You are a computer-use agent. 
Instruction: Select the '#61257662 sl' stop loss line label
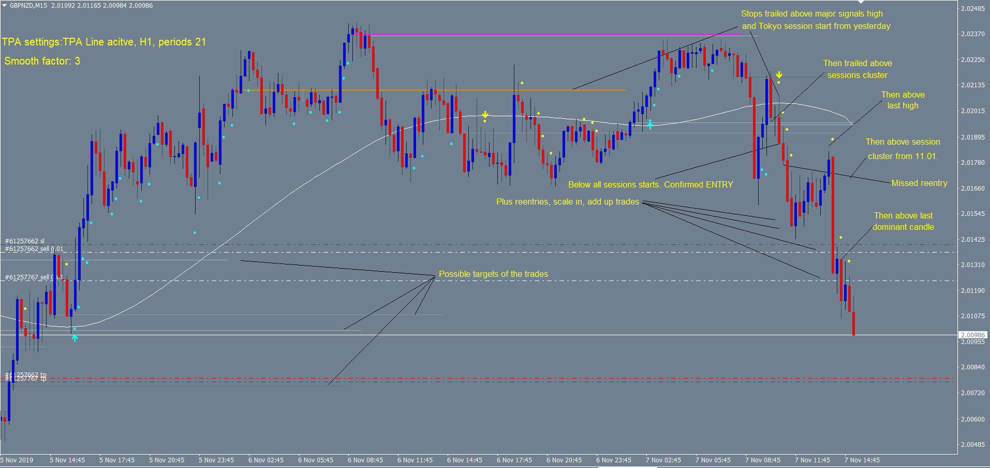click(25, 241)
